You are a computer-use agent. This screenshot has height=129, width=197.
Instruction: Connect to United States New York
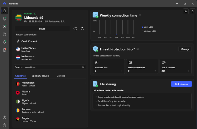(28, 49)
